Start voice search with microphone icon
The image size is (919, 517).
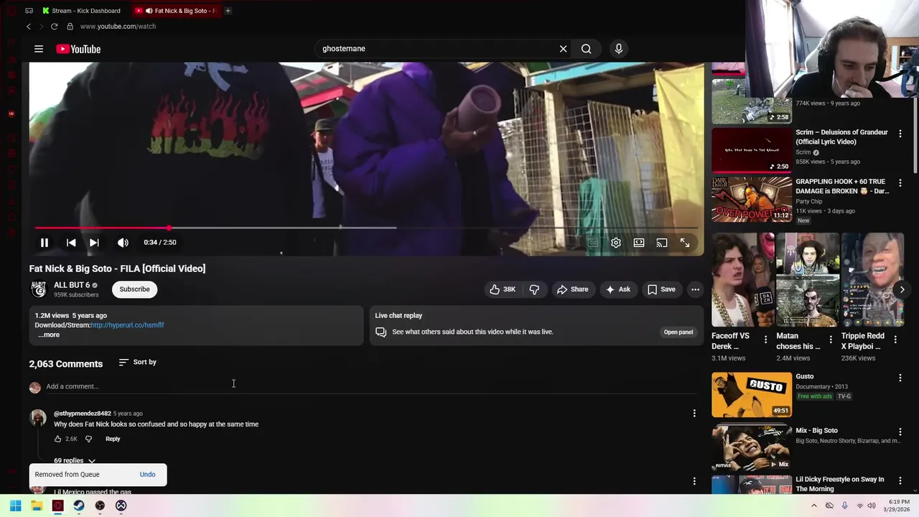pyautogui.click(x=619, y=49)
